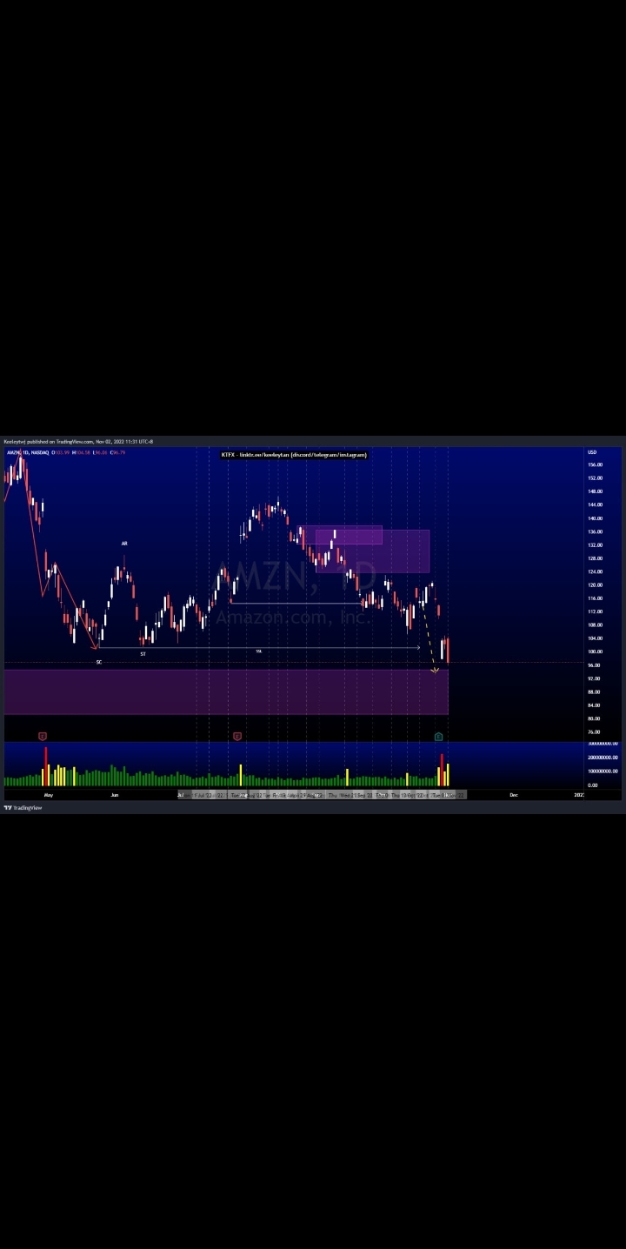Image resolution: width=626 pixels, height=1249 pixels.
Task: Click the green earnings marker near the November labels
Action: point(438,737)
